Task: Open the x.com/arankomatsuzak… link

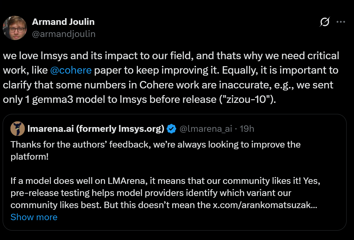Action: tap(265, 205)
